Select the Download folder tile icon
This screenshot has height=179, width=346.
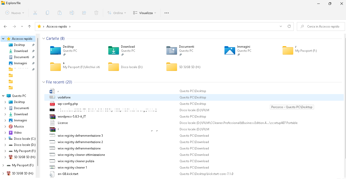tap(114, 50)
